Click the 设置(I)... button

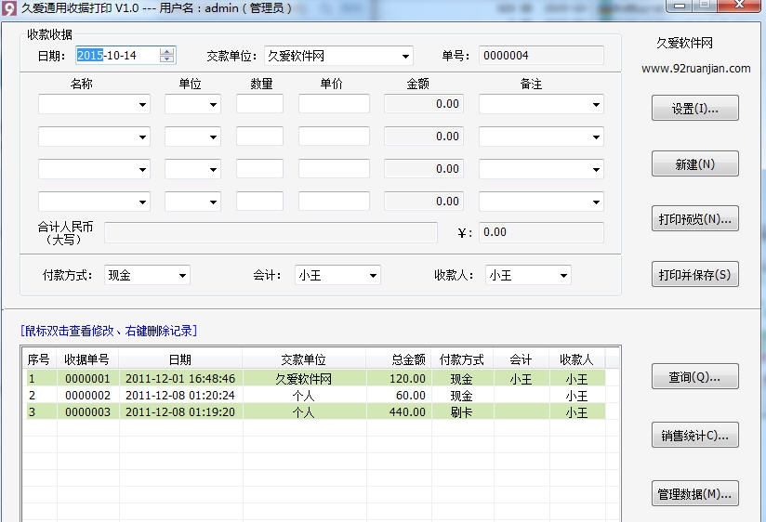694,109
